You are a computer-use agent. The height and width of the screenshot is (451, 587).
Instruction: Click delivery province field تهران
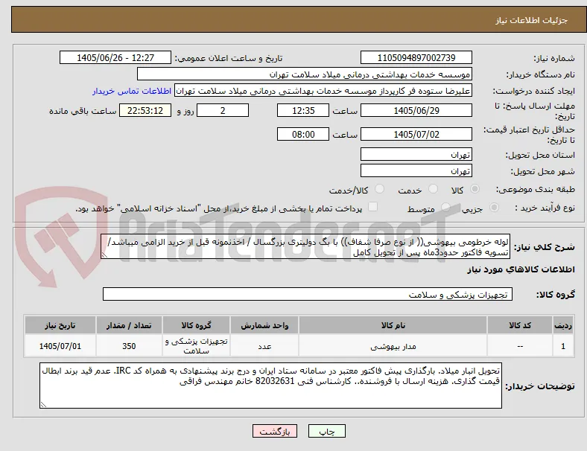coord(416,155)
